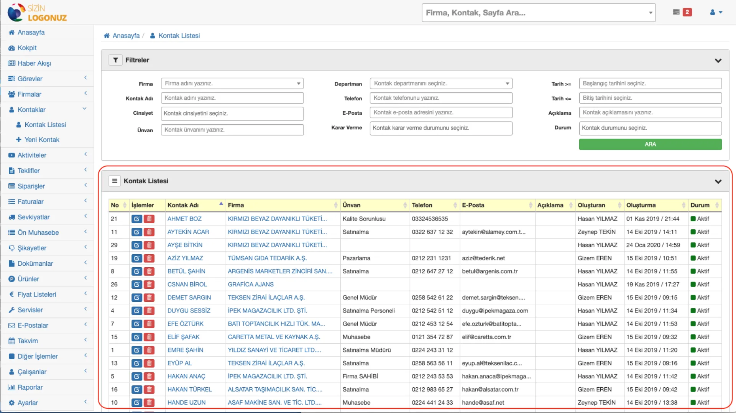The width and height of the screenshot is (736, 413).
Task: Click the E-Posta filter input
Action: tap(441, 113)
